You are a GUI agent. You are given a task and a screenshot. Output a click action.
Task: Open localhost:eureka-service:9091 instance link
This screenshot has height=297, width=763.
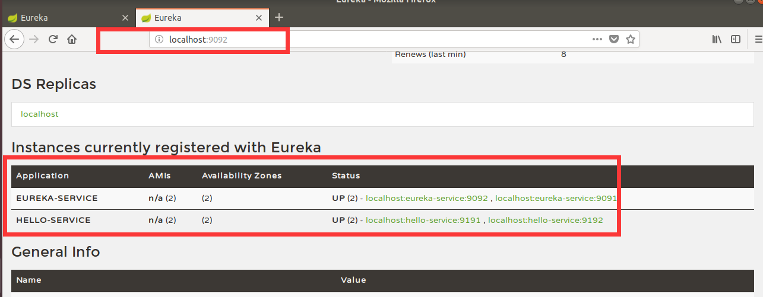coord(556,198)
